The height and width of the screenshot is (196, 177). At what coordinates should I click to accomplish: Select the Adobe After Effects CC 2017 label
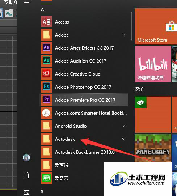[84, 48]
